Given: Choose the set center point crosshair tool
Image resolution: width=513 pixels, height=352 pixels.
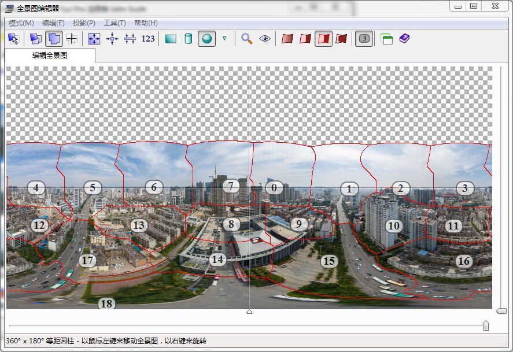Looking at the screenshot, I should click(x=72, y=39).
